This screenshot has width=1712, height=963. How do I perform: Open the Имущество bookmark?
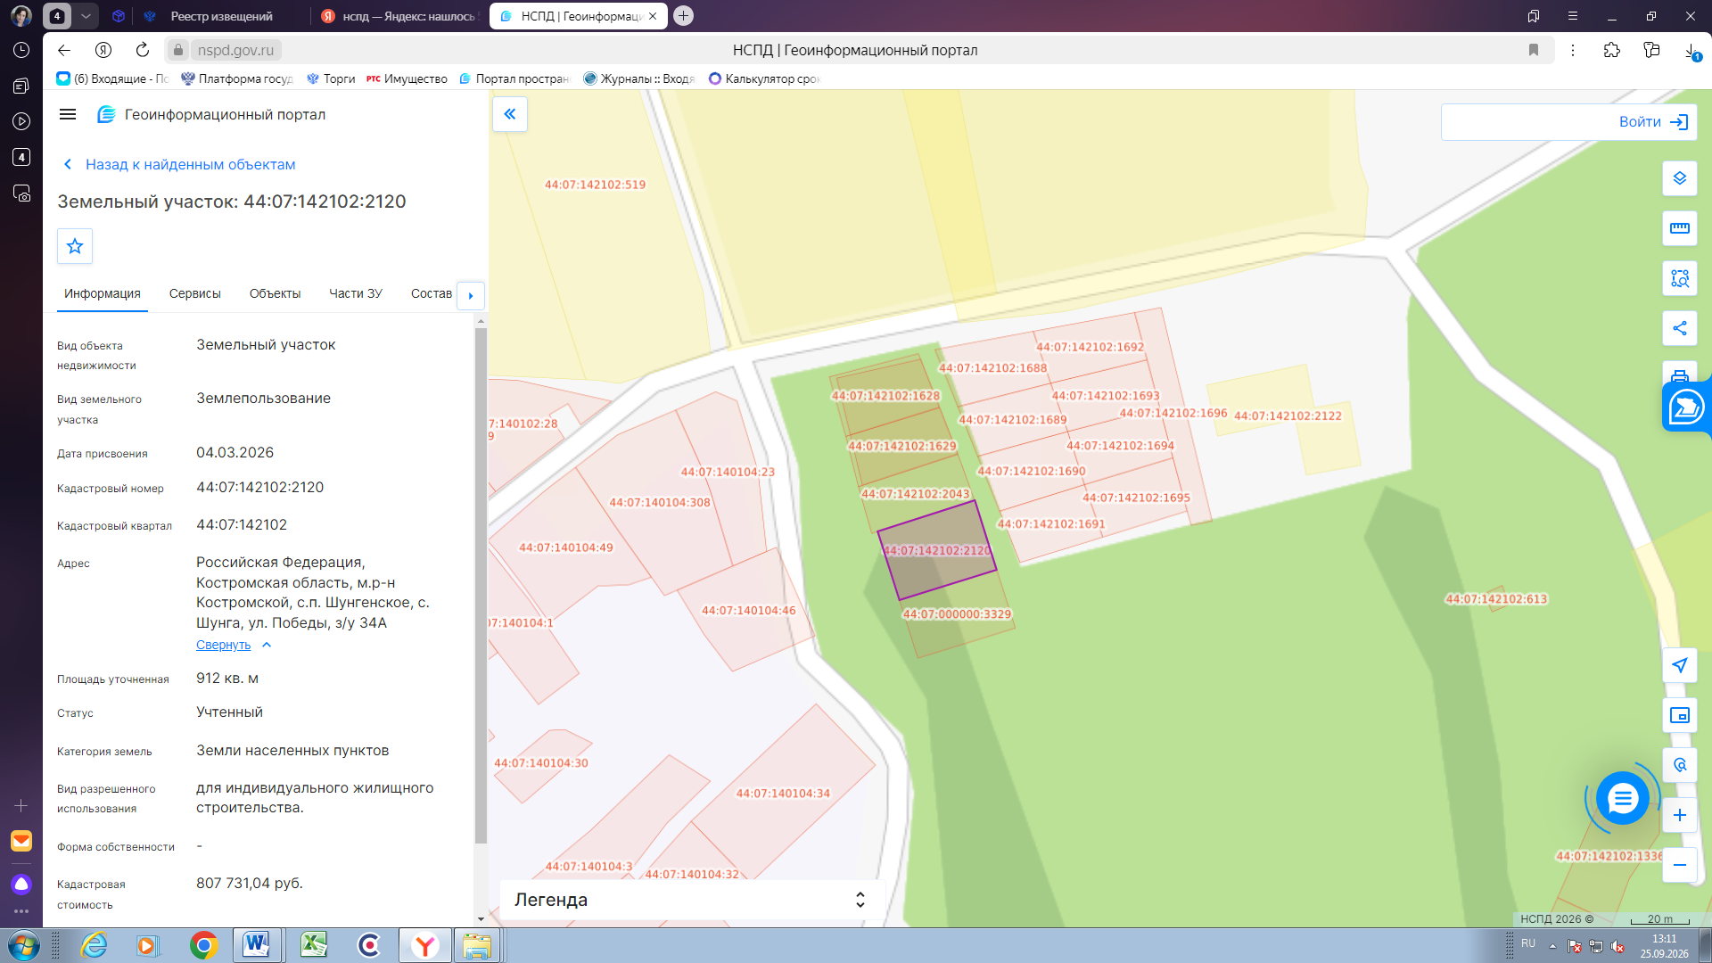click(407, 78)
